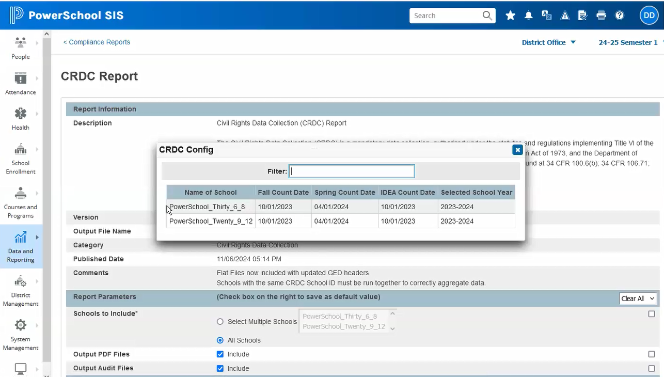Select the Health icon in the sidebar
Image resolution: width=664 pixels, height=377 pixels.
(x=20, y=119)
